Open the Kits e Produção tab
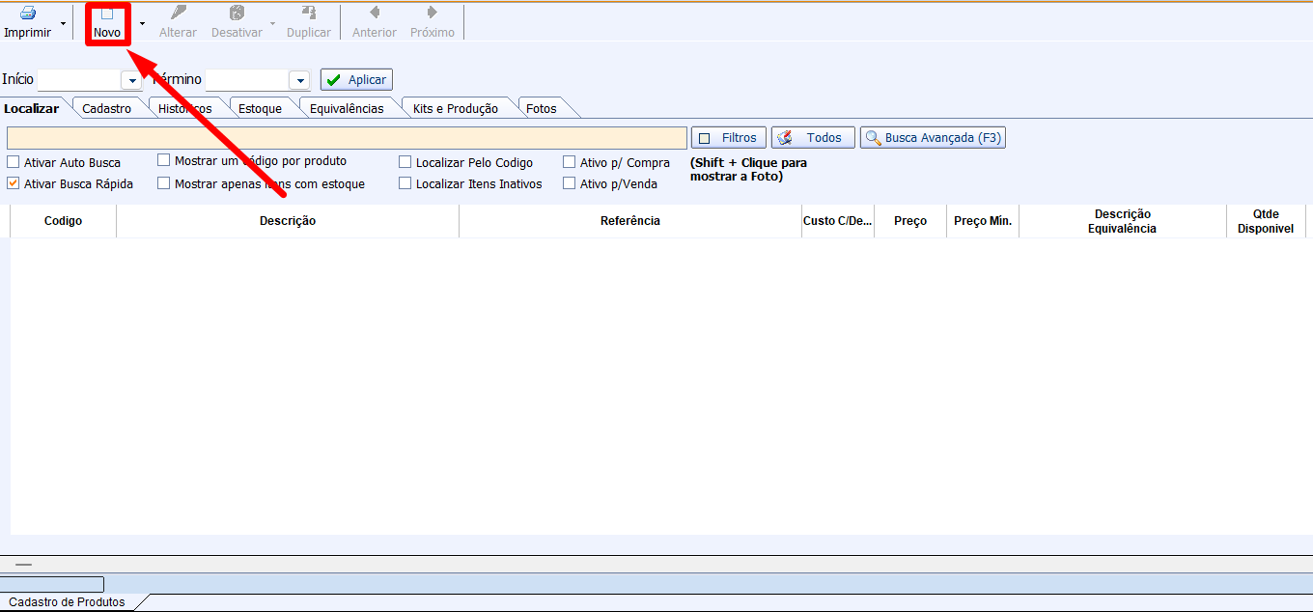The height and width of the screenshot is (612, 1313). (x=455, y=108)
